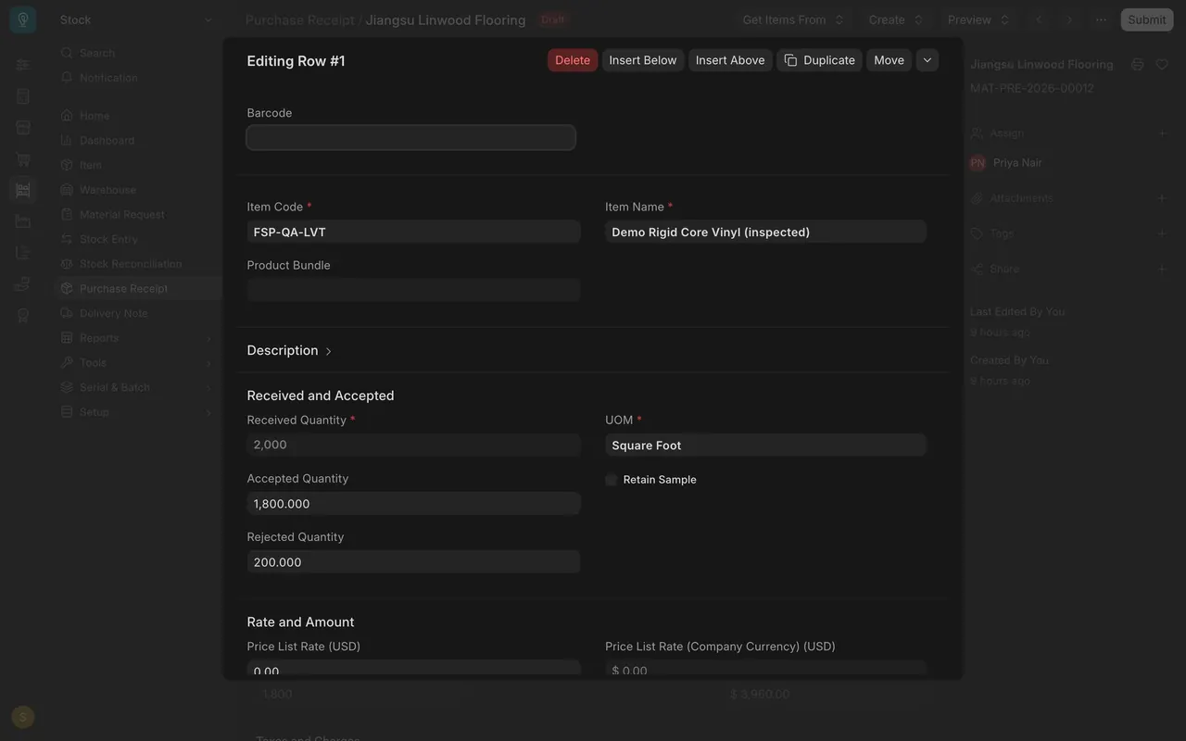Expand the Serial & Batch sidebar group
Image resolution: width=1186 pixels, height=741 pixels.
137,387
